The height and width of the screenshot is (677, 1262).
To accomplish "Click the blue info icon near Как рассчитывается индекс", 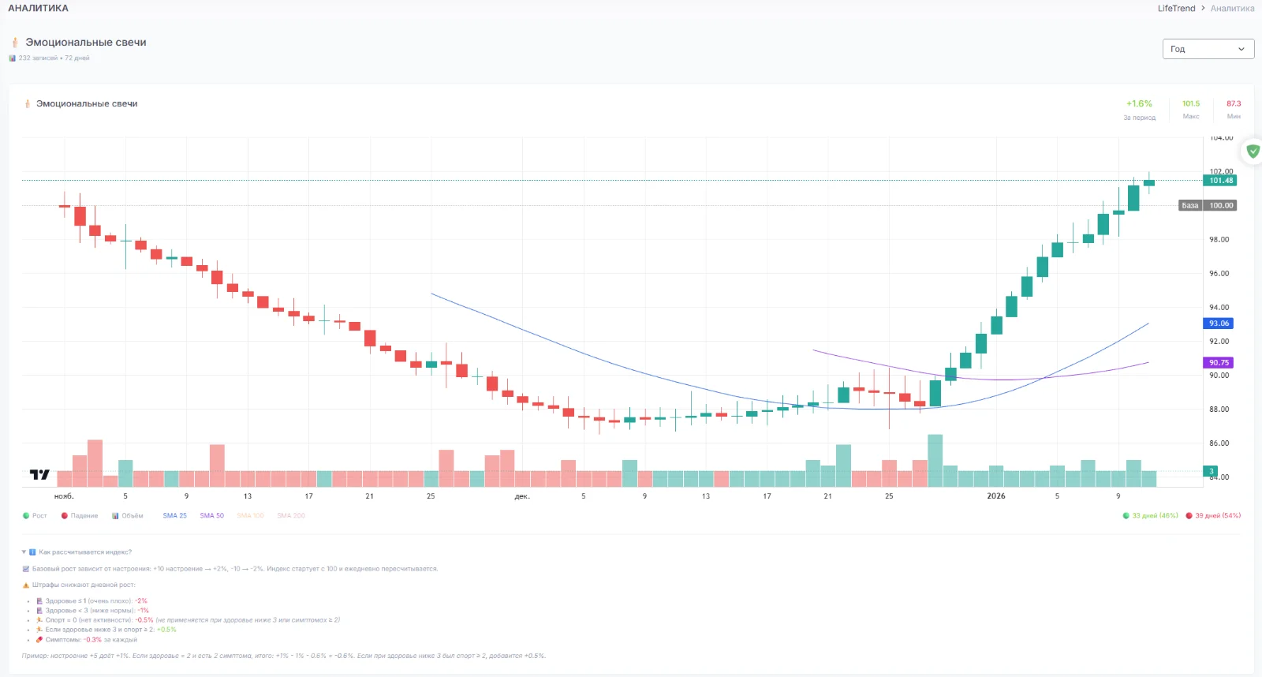I will pos(32,552).
